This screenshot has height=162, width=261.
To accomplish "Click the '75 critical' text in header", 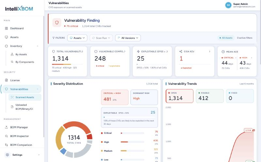I will (x=72, y=26).
